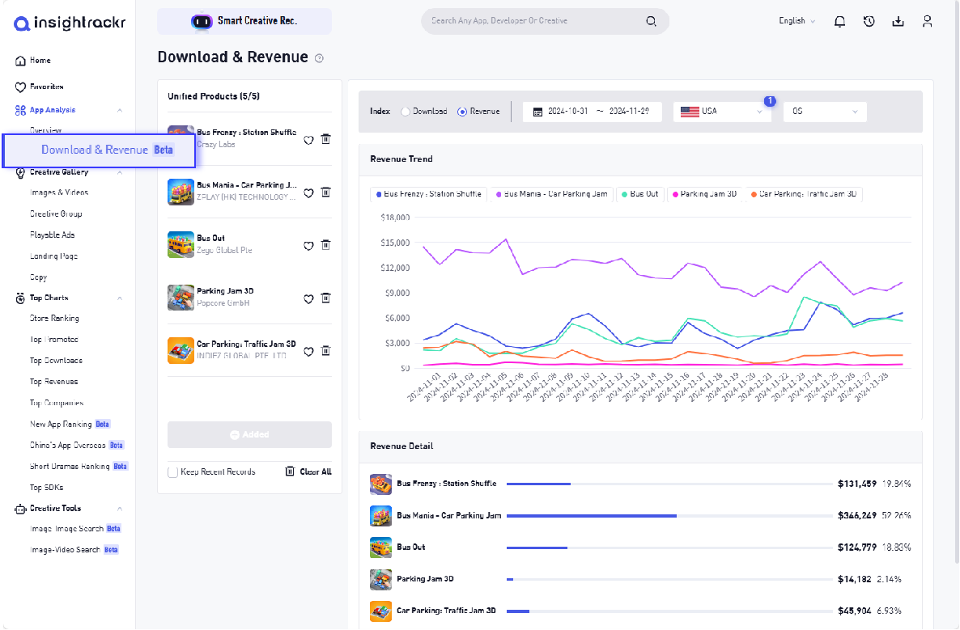Image resolution: width=960 pixels, height=630 pixels.
Task: Favorite Bus Out using heart icon
Action: [308, 246]
